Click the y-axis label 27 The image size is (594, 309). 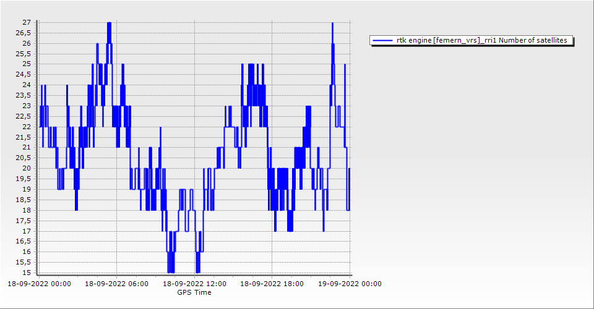click(27, 22)
